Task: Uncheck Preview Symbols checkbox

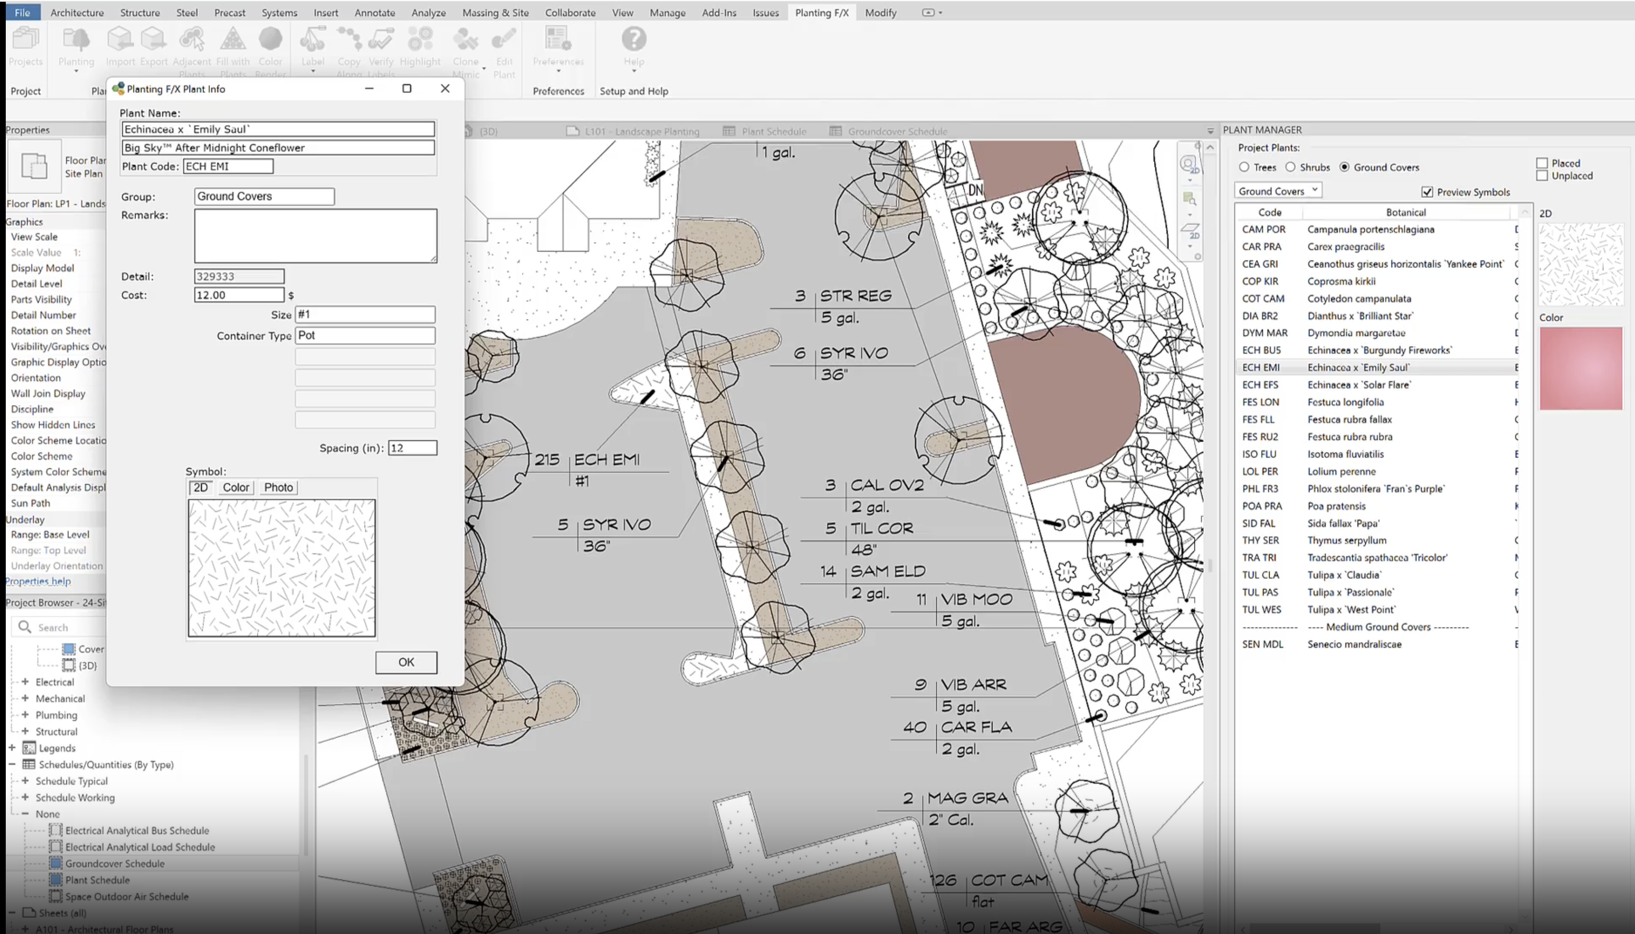Action: point(1427,192)
